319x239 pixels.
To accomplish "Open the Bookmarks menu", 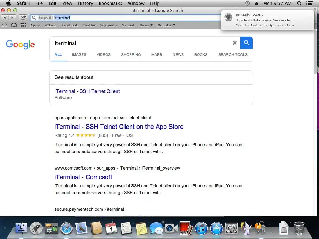I will point(111,3).
